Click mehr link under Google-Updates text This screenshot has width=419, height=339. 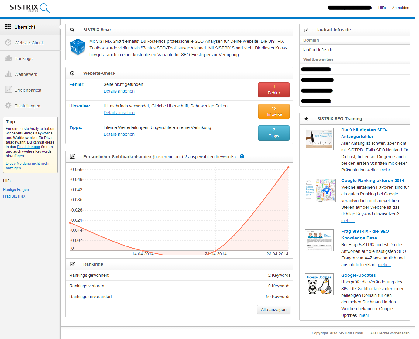[x=366, y=315]
